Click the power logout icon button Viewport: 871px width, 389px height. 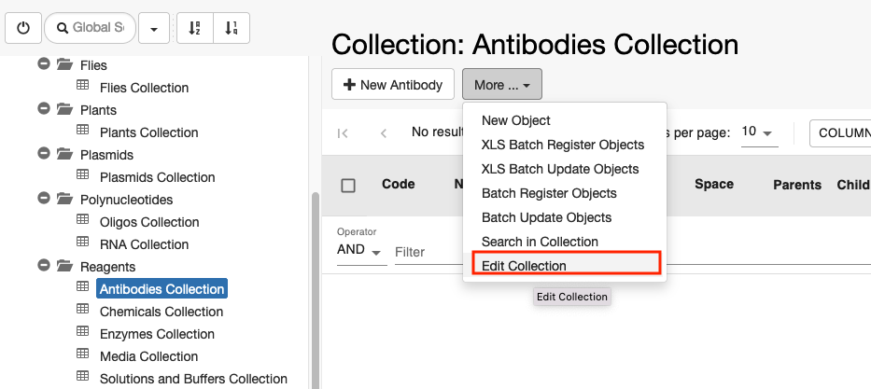pos(23,28)
